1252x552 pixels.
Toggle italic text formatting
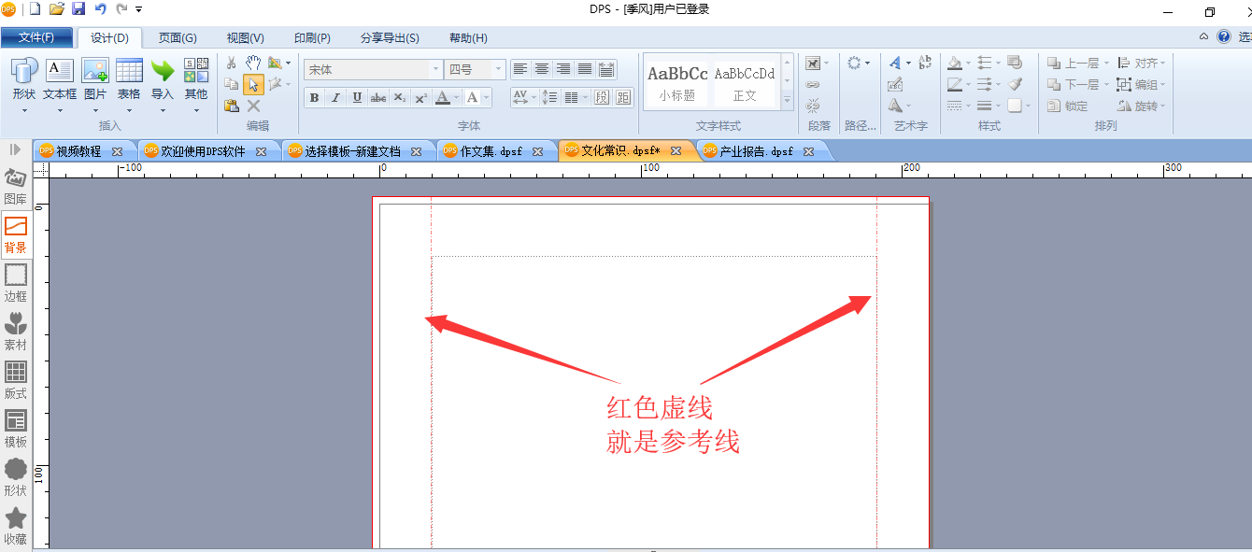coord(335,97)
